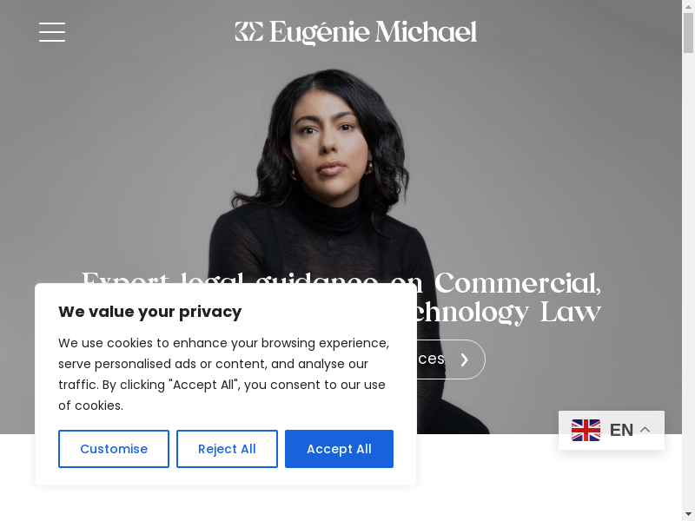
Task: Accept all cookies
Action: tap(339, 449)
